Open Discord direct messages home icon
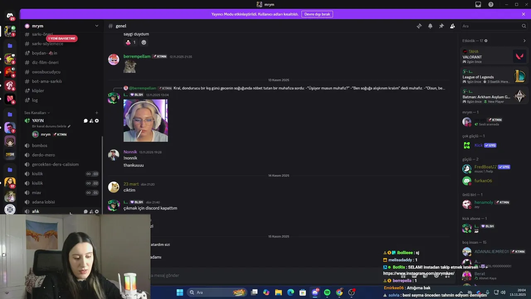Viewport: 531px width, 299px height. tap(10, 16)
